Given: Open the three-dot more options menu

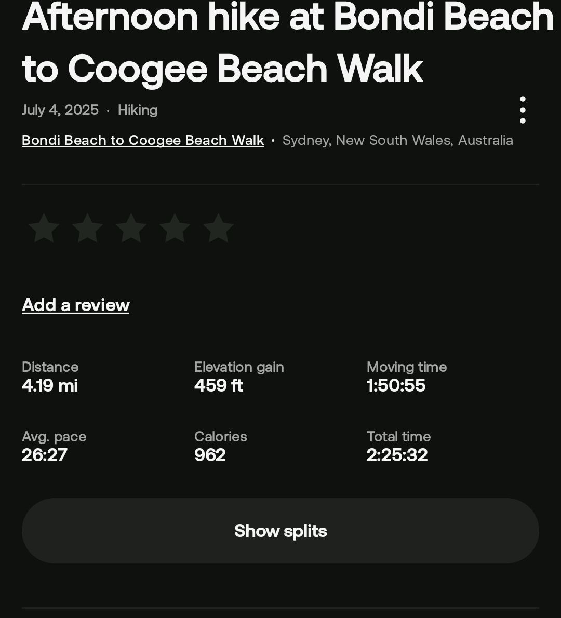Looking at the screenshot, I should (523, 110).
